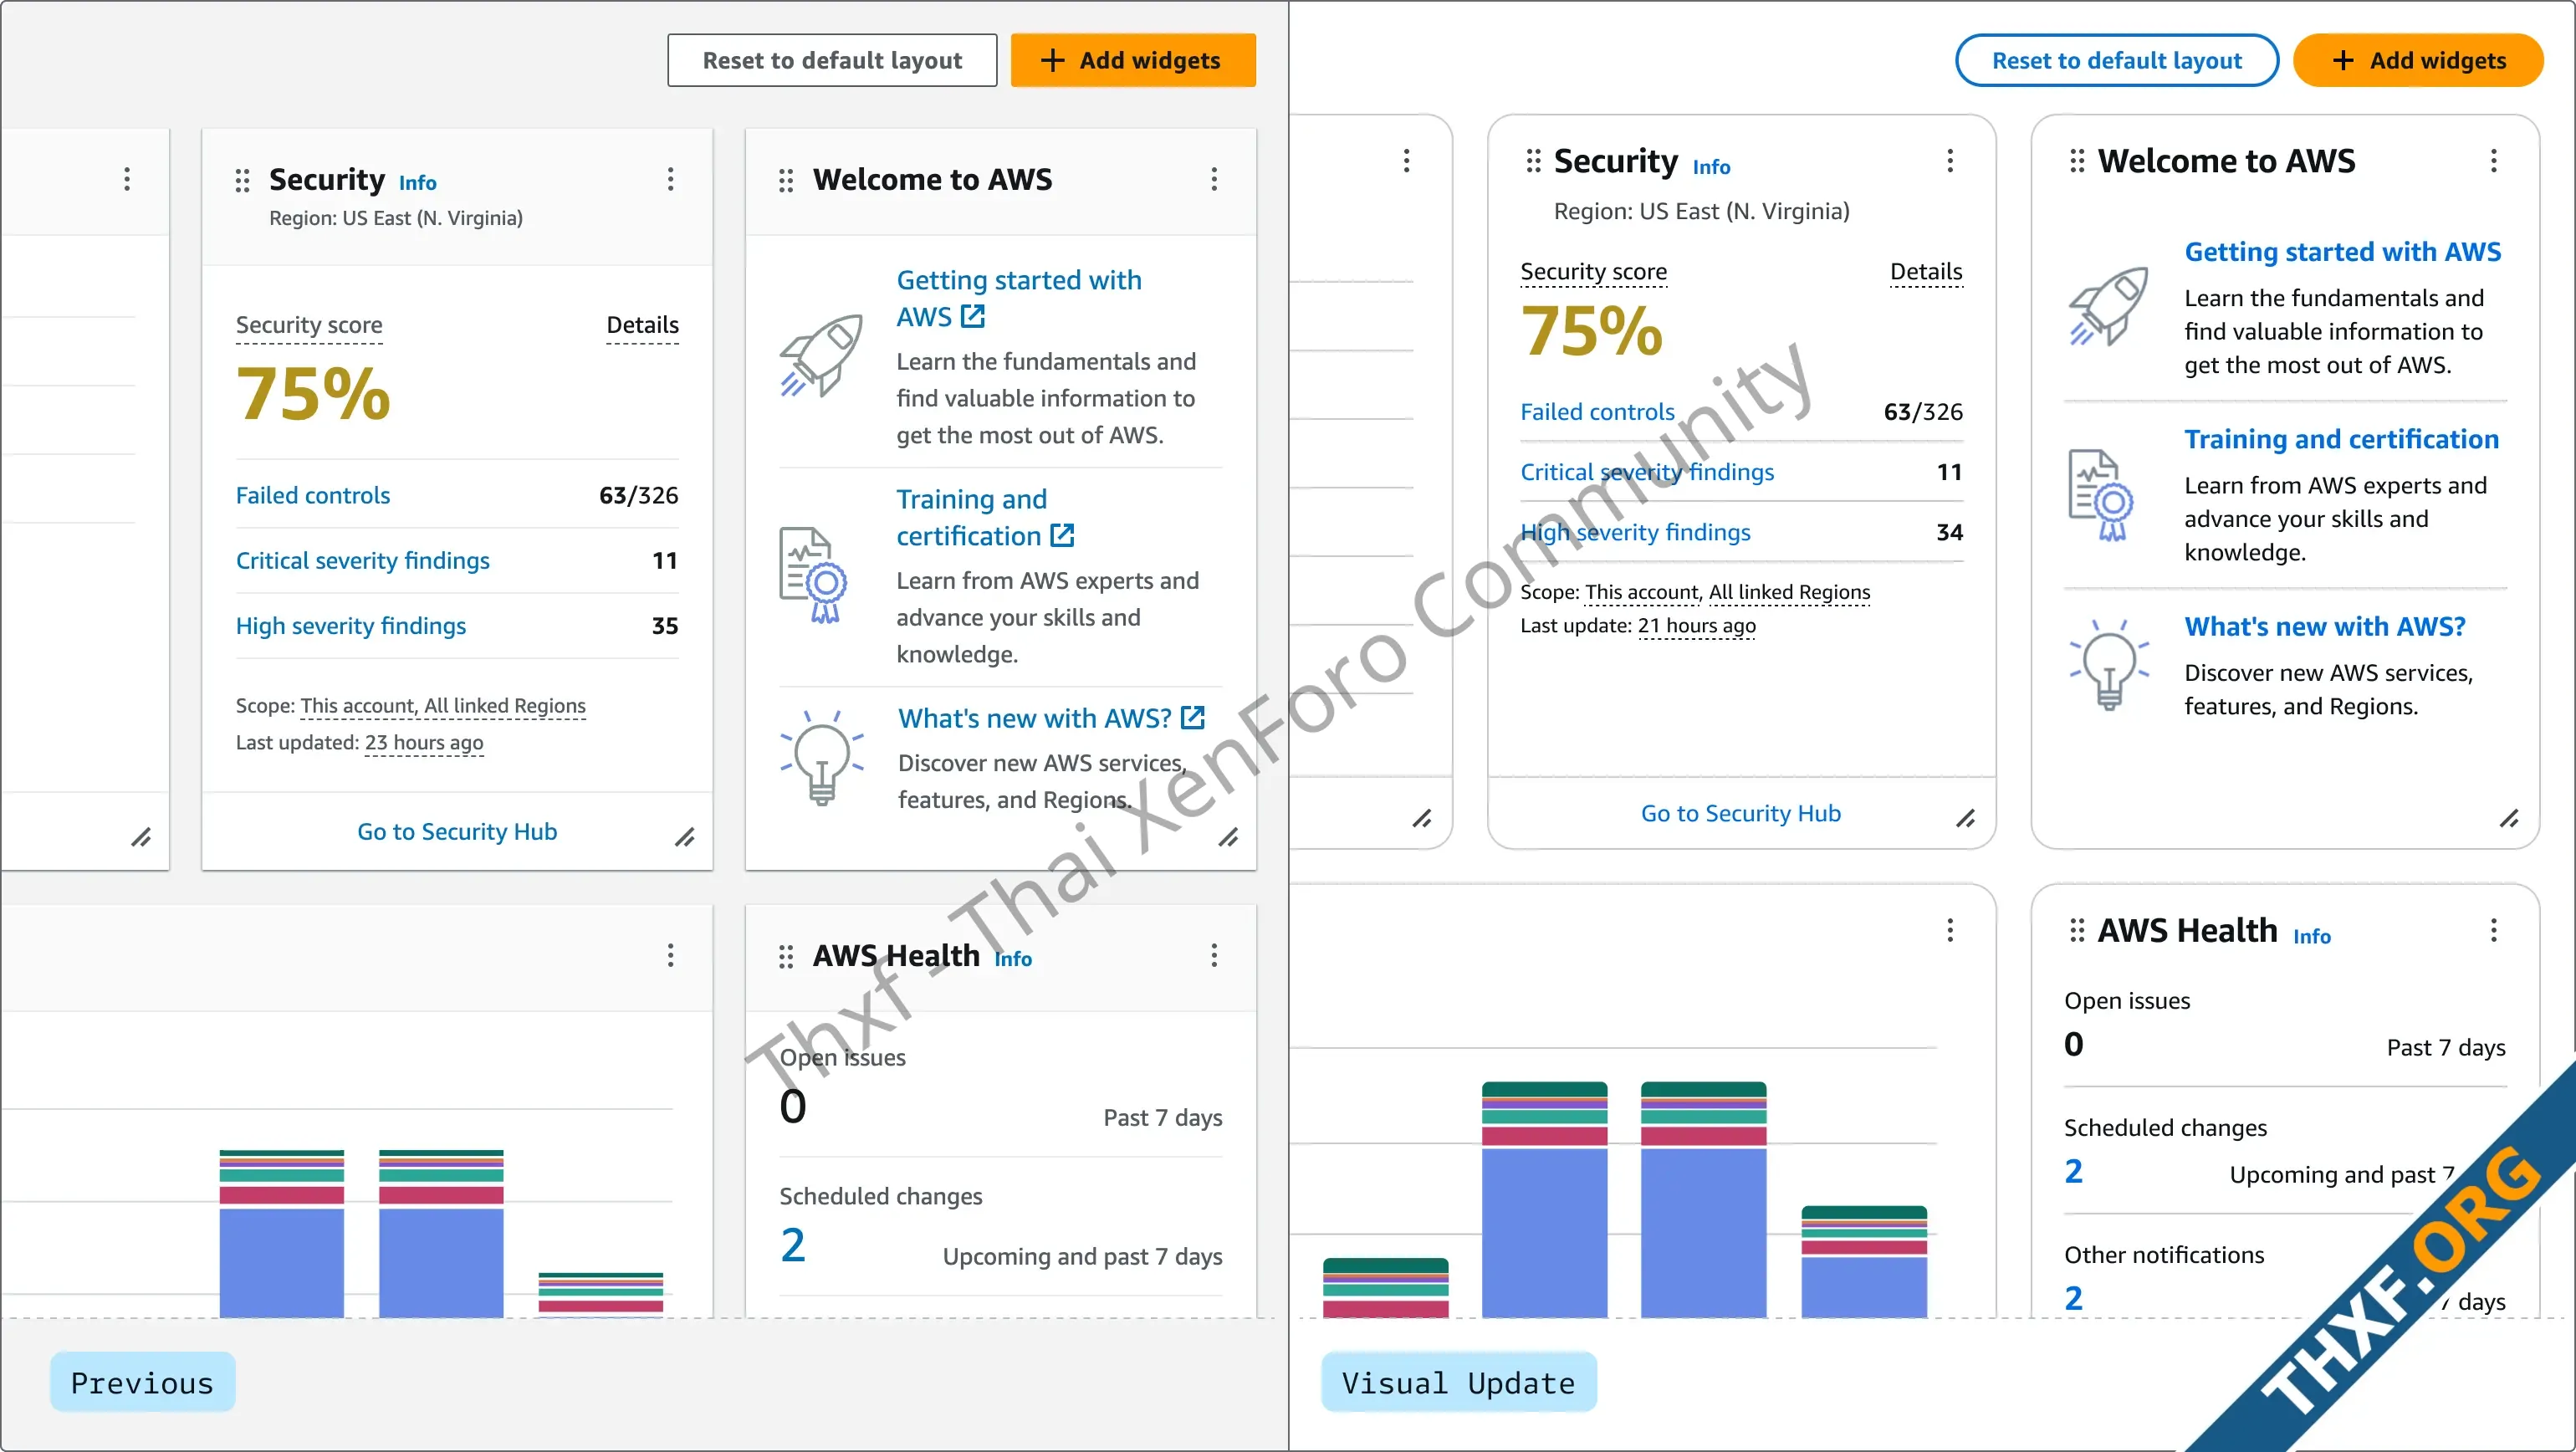Open kebab menu of cut-off left widget in Previous panel
The width and height of the screenshot is (2576, 1452).
[127, 179]
